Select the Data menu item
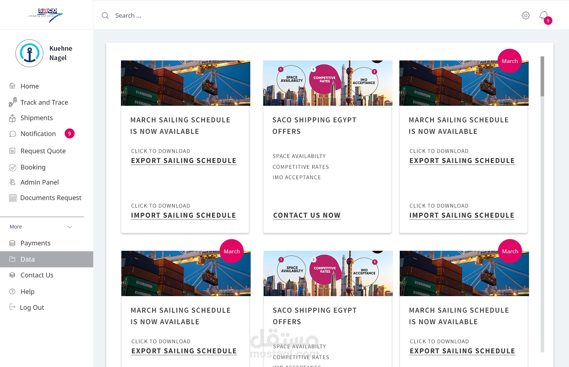Screen dimensions: 569x367 (46, 259)
